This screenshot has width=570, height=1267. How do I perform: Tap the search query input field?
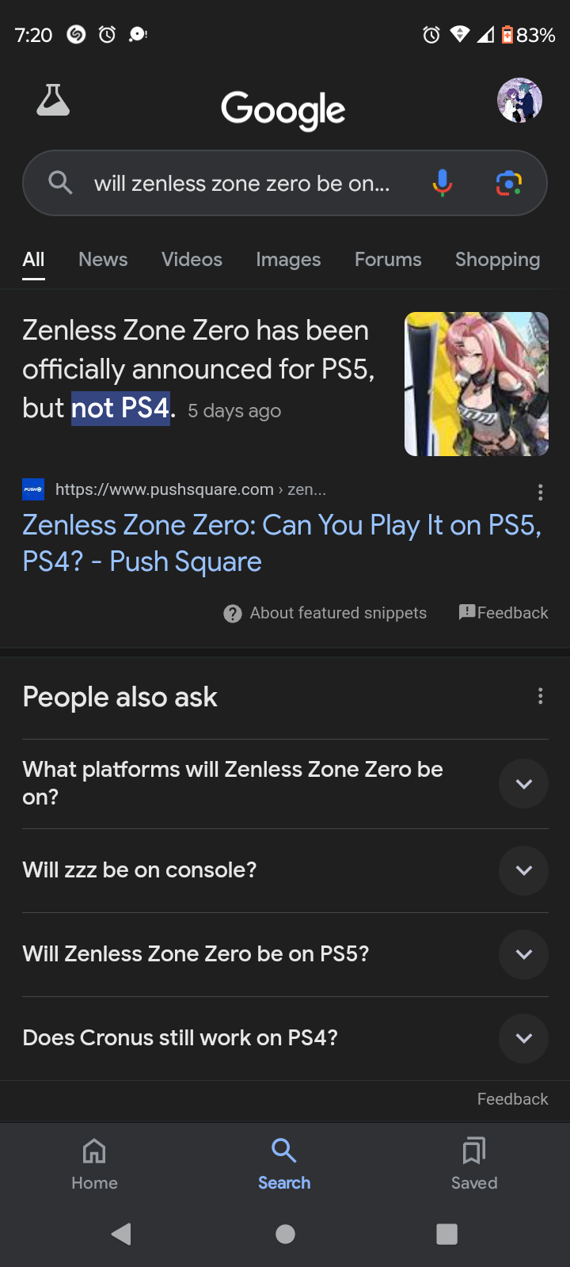(241, 184)
